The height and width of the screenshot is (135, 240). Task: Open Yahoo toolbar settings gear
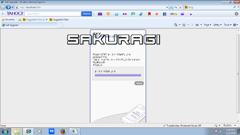(236, 14)
